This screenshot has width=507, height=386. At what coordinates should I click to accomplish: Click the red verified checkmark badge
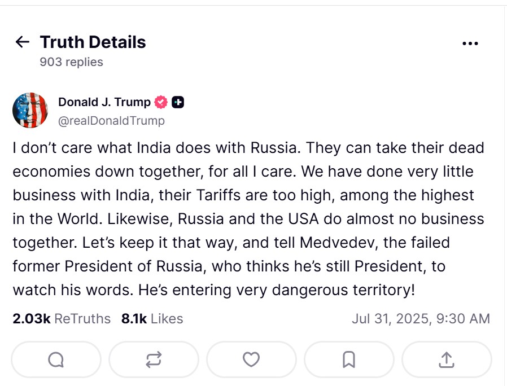pos(161,102)
